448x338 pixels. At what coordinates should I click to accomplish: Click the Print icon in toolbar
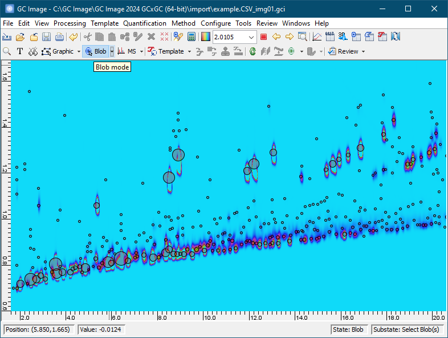coord(59,37)
